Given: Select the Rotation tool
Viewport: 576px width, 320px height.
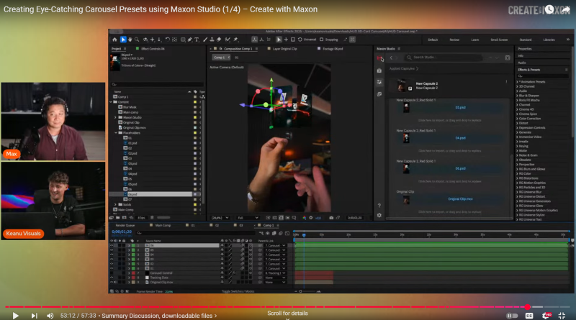Looking at the screenshot, I should tap(168, 40).
